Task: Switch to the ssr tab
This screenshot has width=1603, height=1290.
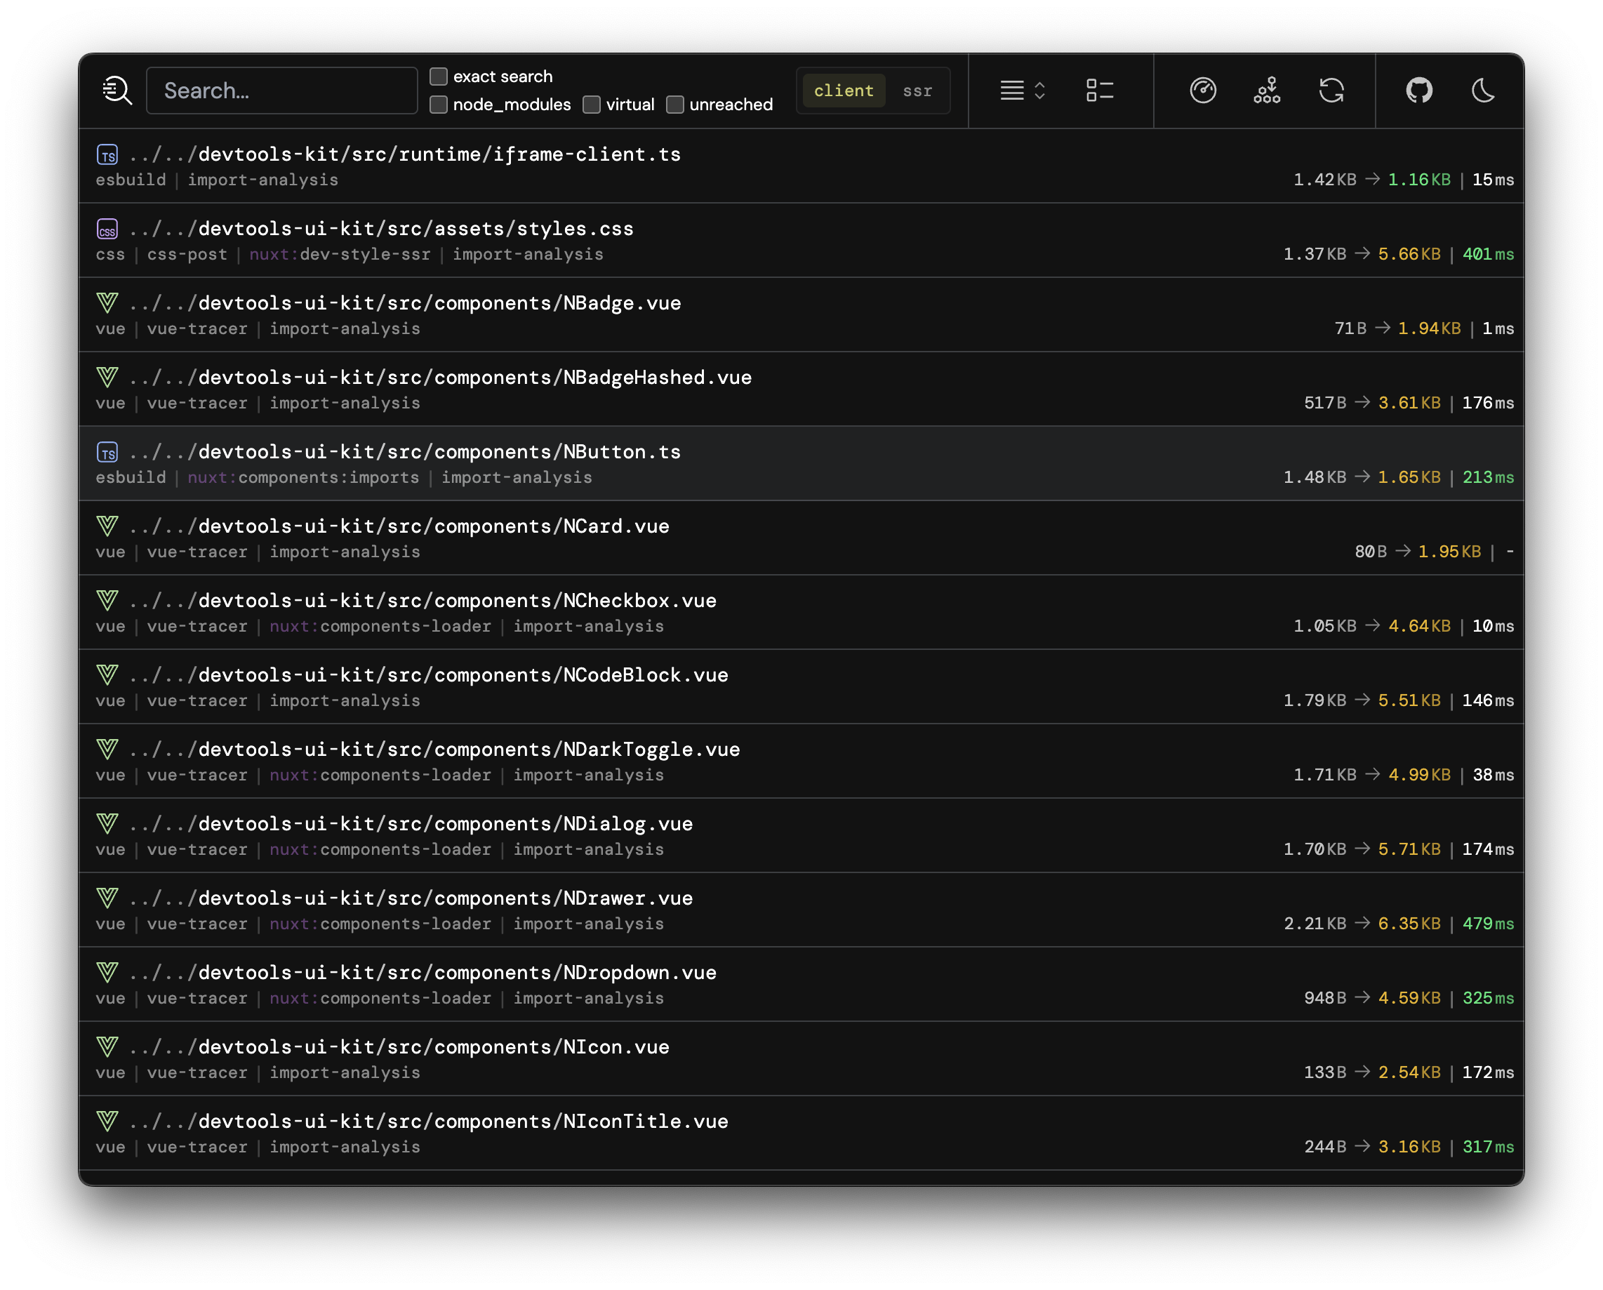Action: click(917, 91)
